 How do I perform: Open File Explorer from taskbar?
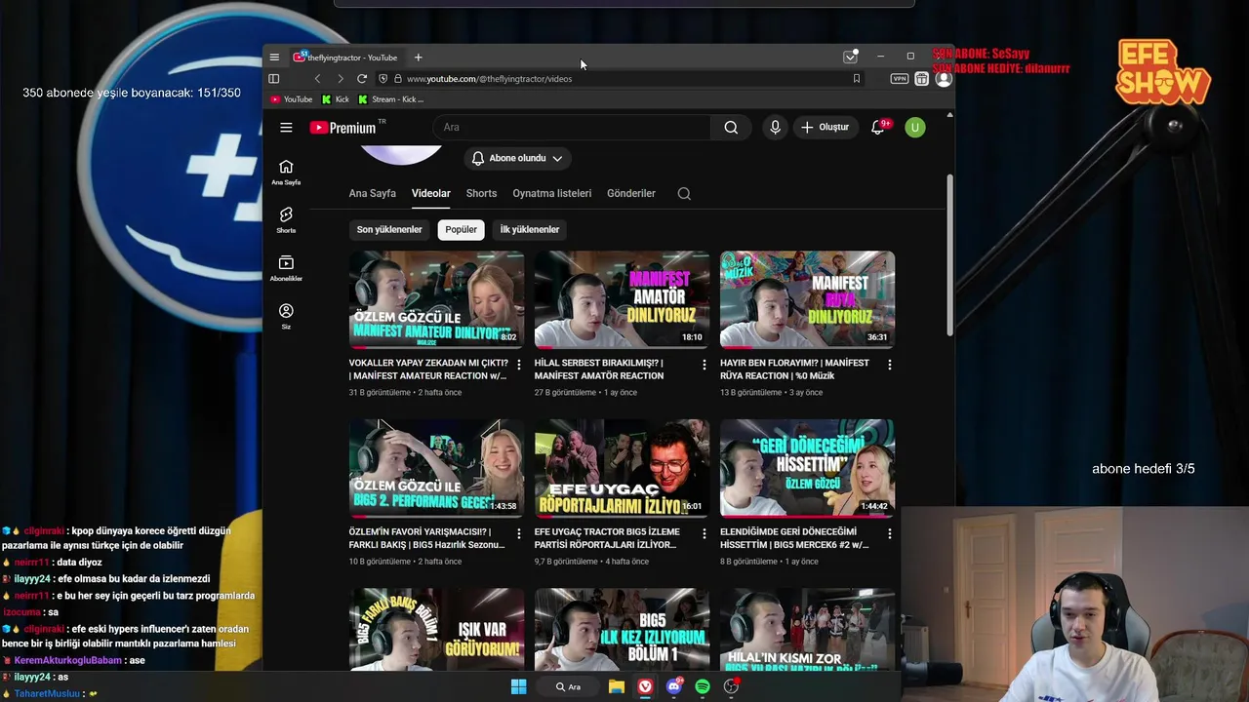(617, 687)
